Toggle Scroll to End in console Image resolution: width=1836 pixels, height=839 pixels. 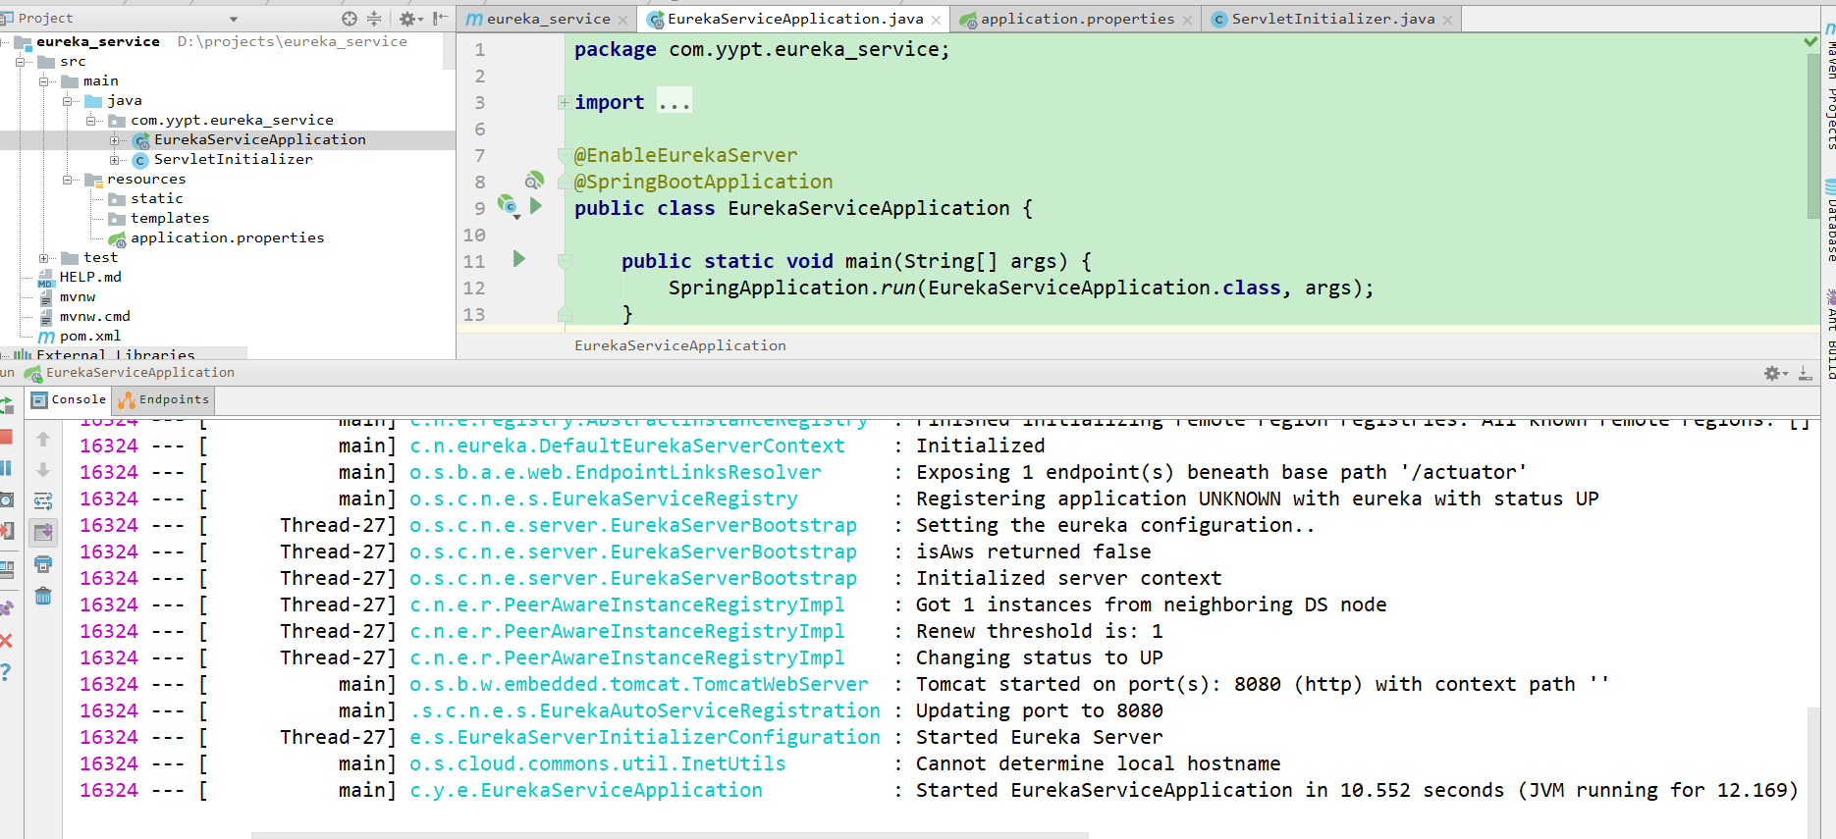pos(43,533)
